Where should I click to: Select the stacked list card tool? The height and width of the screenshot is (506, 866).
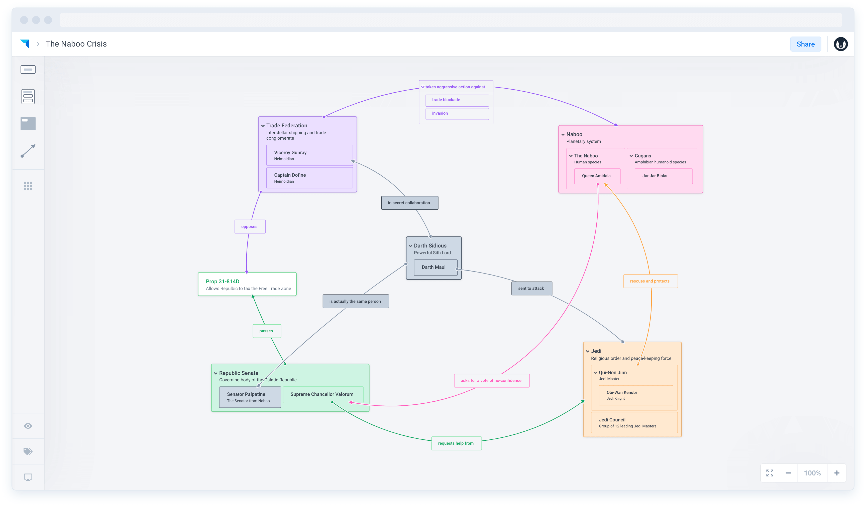(x=28, y=96)
